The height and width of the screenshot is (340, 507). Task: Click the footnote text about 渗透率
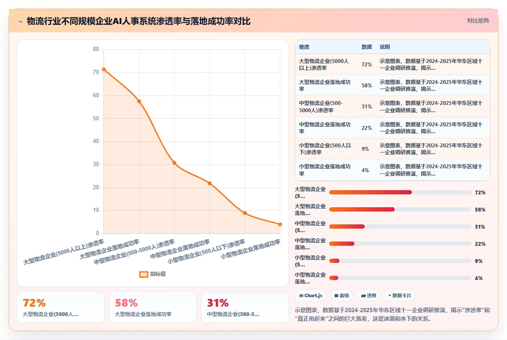point(392,314)
